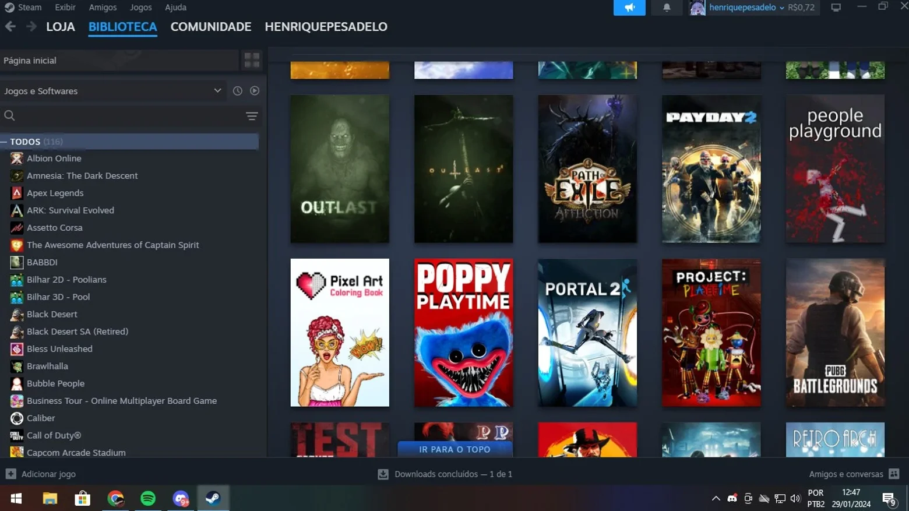Click the Bilhar 3D - Pool icon
Image resolution: width=909 pixels, height=511 pixels.
(17, 297)
